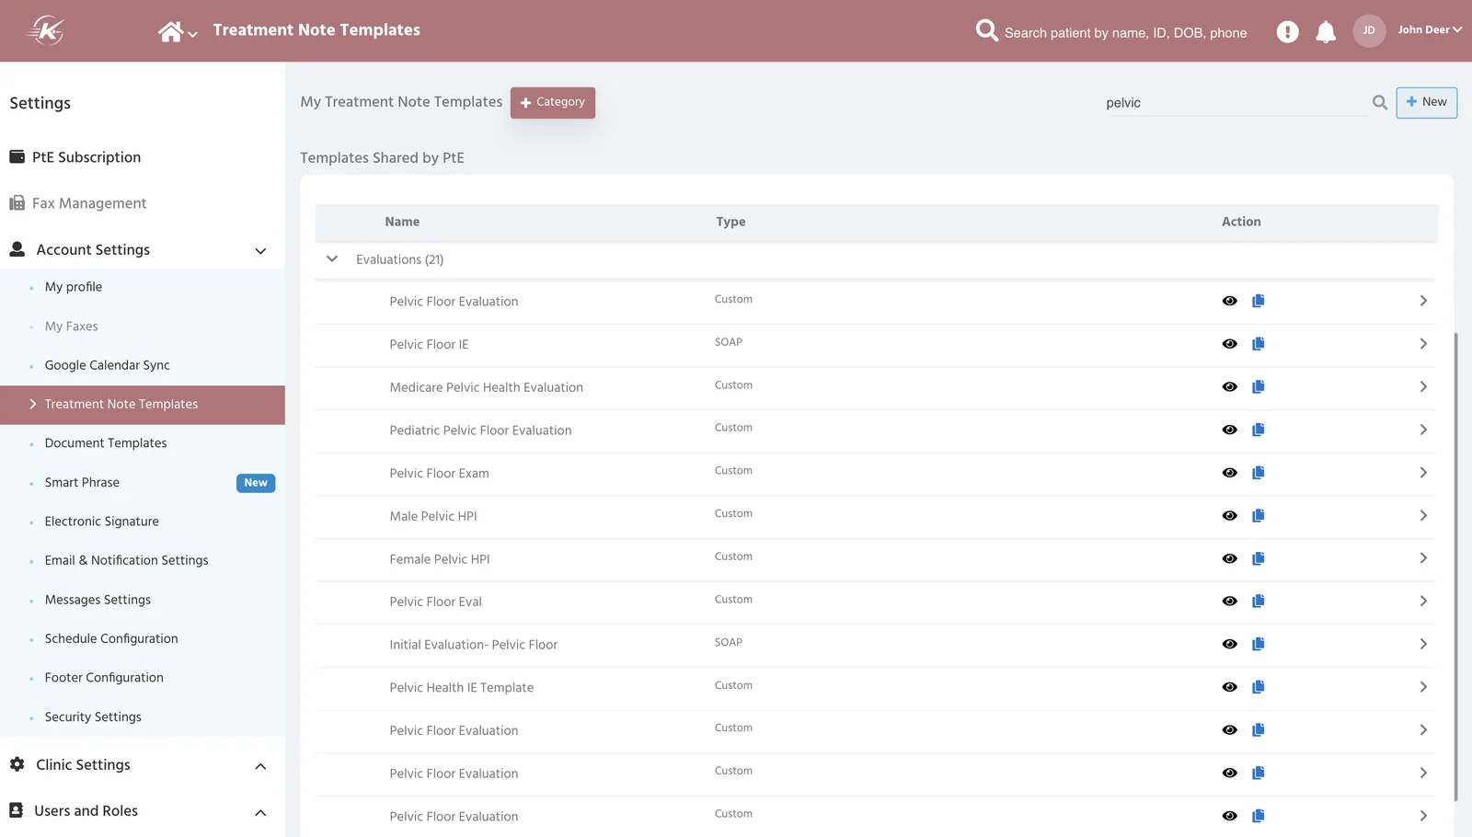Collapse the Account Settings section
The width and height of the screenshot is (1472, 837).
pyautogui.click(x=260, y=251)
